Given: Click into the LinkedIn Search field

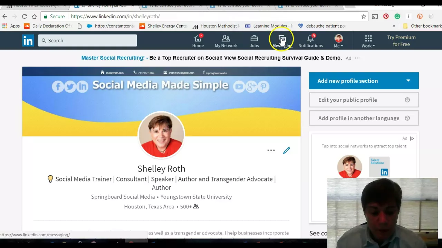Looking at the screenshot, I should tap(87, 41).
